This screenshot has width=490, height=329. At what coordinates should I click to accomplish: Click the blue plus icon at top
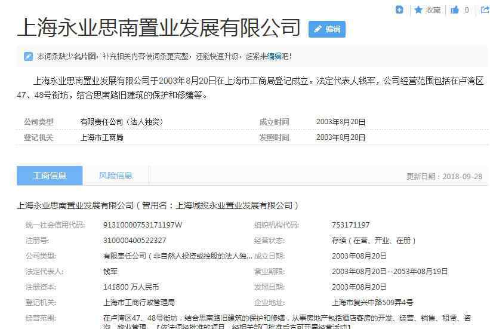point(399,10)
